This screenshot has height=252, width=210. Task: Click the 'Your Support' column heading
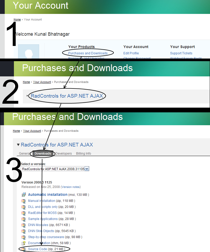[182, 47]
